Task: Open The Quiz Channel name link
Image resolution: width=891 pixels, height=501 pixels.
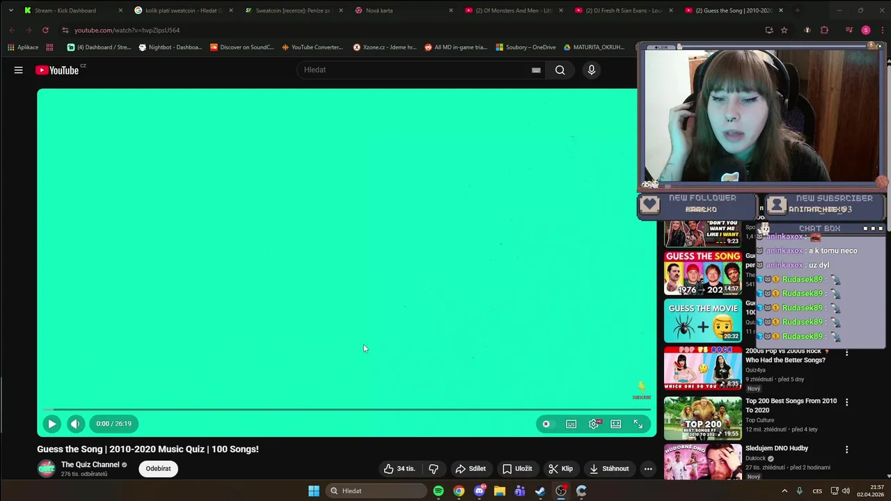Action: pyautogui.click(x=90, y=465)
